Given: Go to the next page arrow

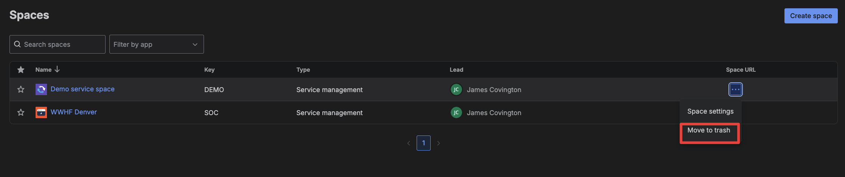Looking at the screenshot, I should click(438, 143).
